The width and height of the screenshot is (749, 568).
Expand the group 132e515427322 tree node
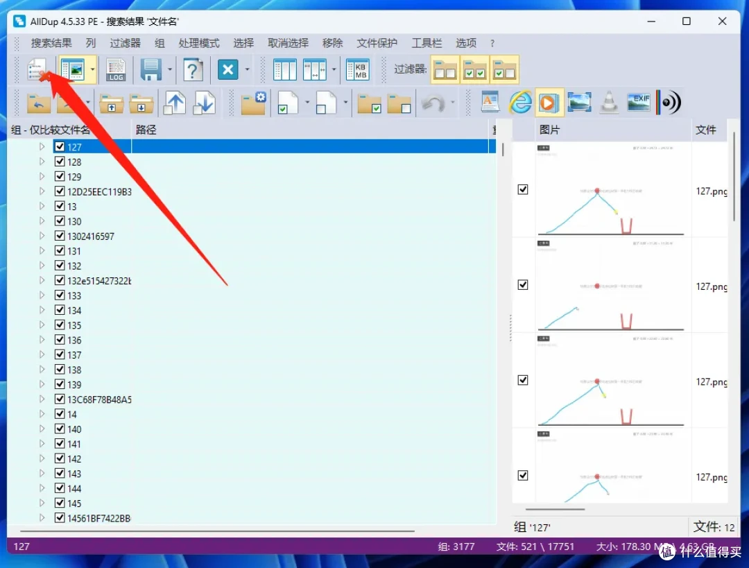tap(42, 280)
